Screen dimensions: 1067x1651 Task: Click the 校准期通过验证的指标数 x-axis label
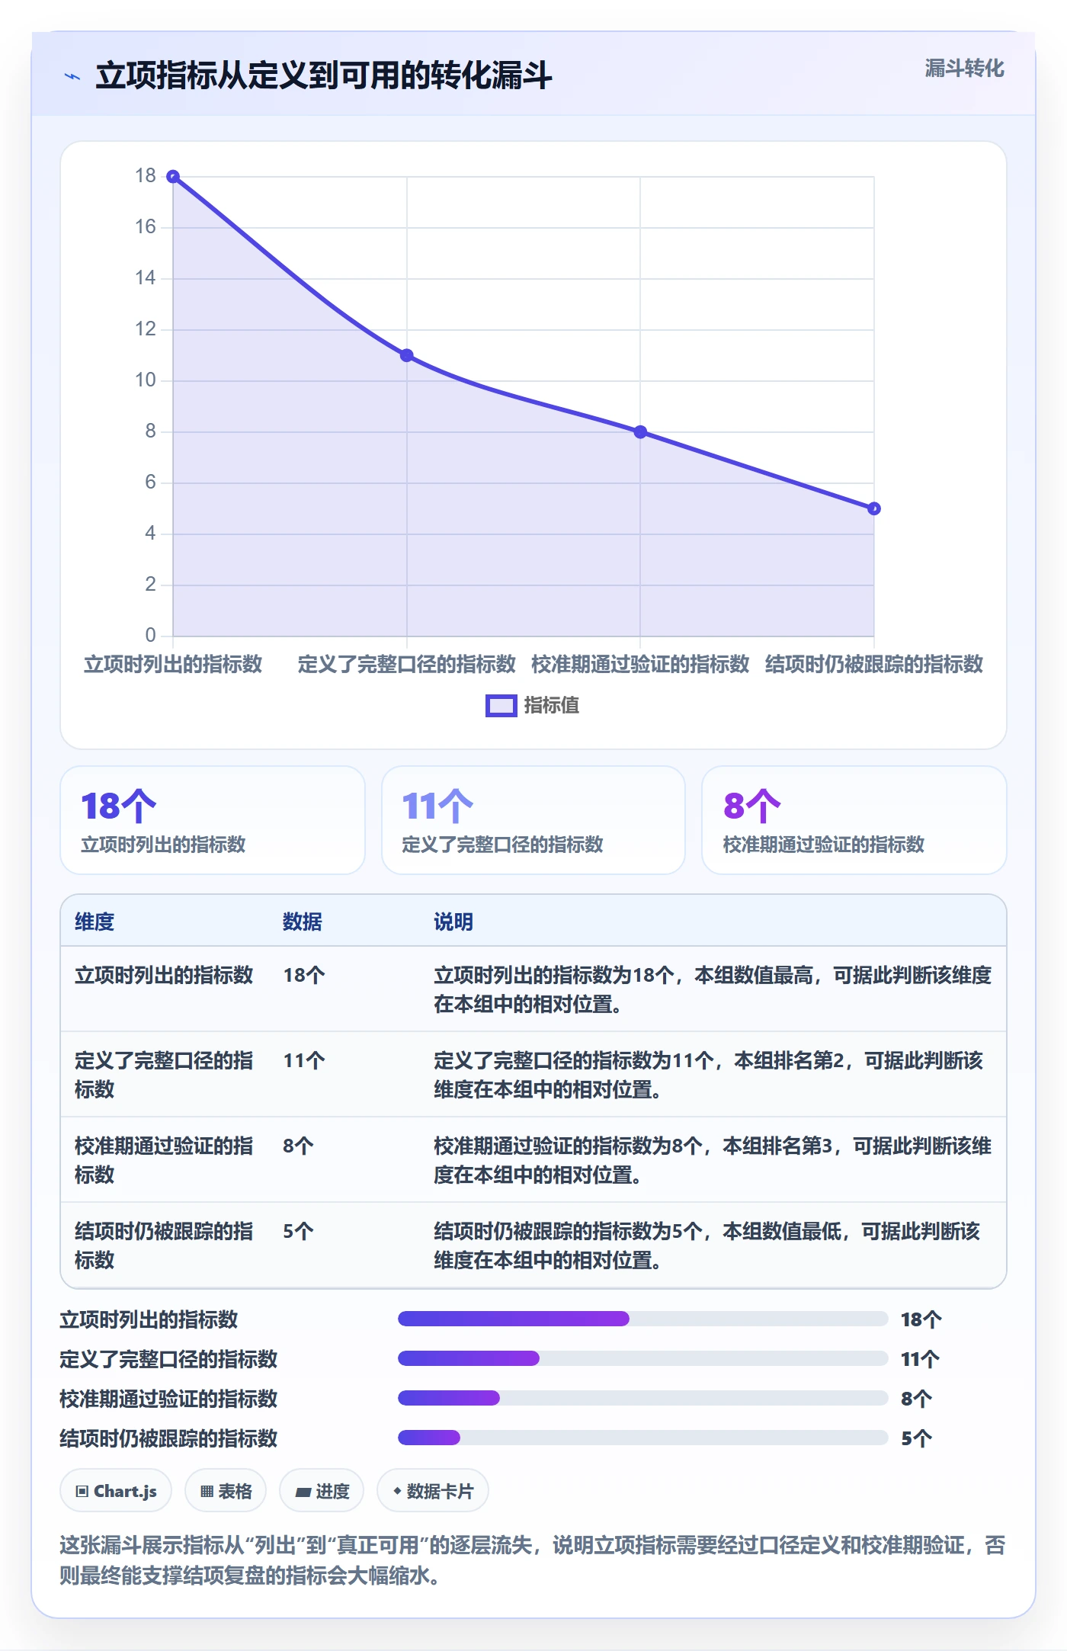click(640, 664)
